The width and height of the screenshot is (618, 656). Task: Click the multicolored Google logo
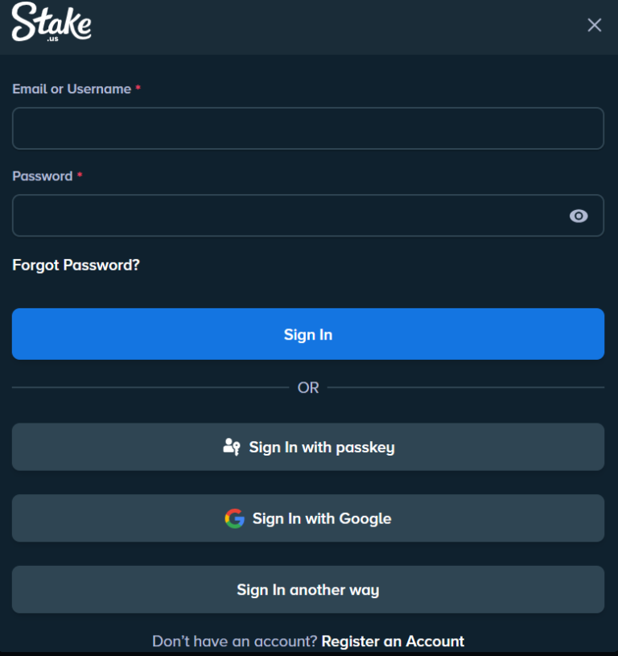click(234, 518)
